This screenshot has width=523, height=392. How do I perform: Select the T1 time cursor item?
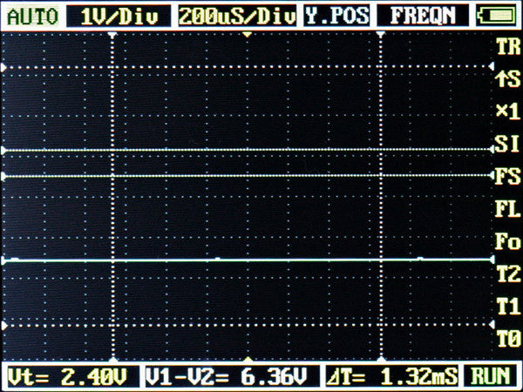pos(506,307)
